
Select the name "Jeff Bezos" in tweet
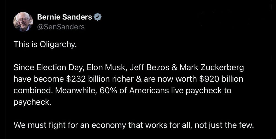click(150, 68)
